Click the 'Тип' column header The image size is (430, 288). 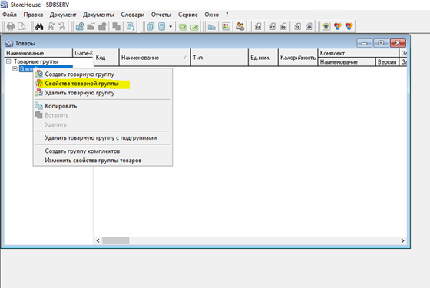220,58
